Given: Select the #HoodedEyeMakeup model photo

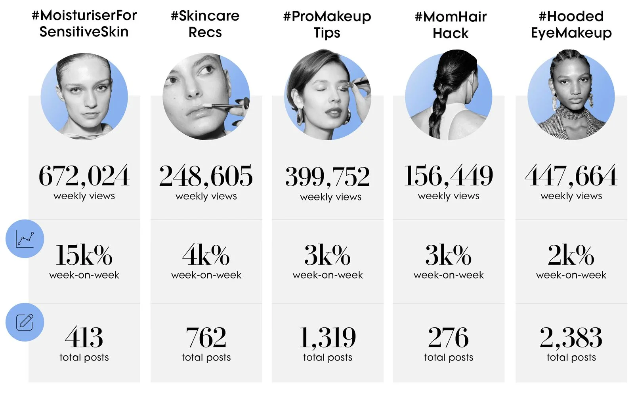Looking at the screenshot, I should pos(571,95).
